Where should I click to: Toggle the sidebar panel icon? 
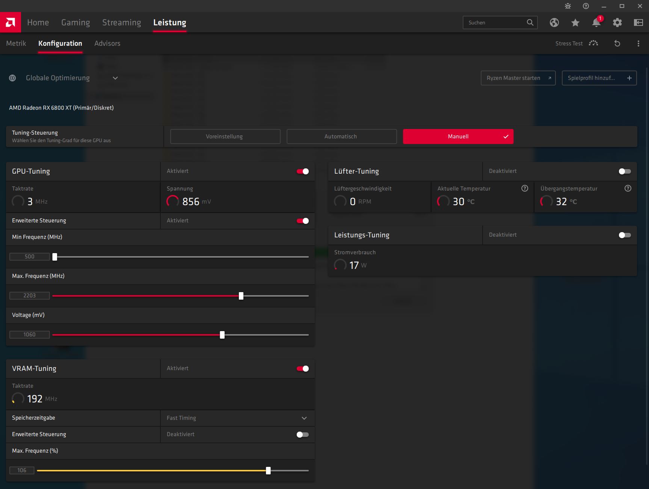(638, 22)
